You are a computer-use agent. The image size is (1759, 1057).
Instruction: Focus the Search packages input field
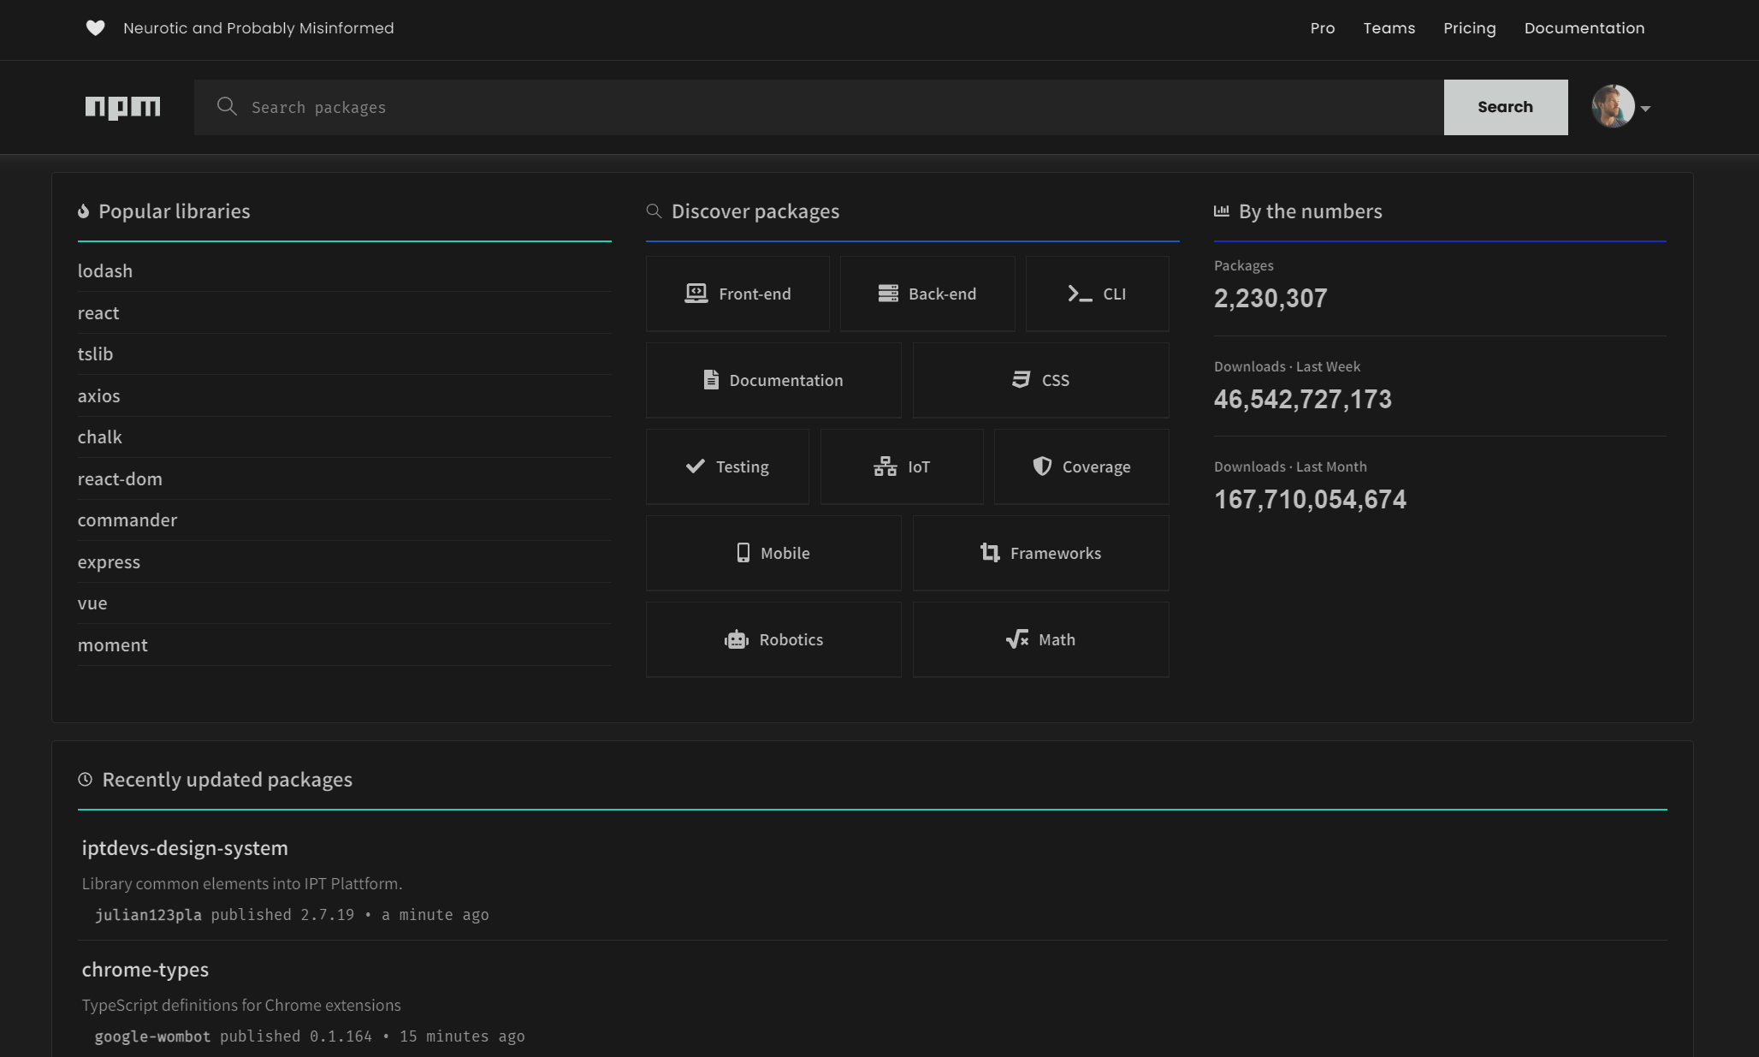click(x=819, y=107)
